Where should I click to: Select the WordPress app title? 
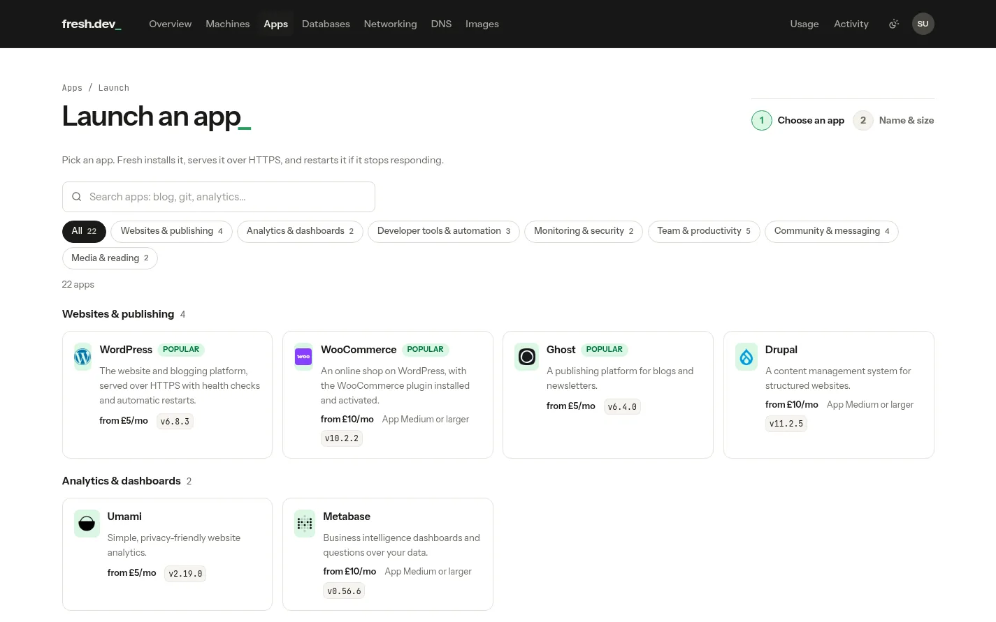point(126,350)
